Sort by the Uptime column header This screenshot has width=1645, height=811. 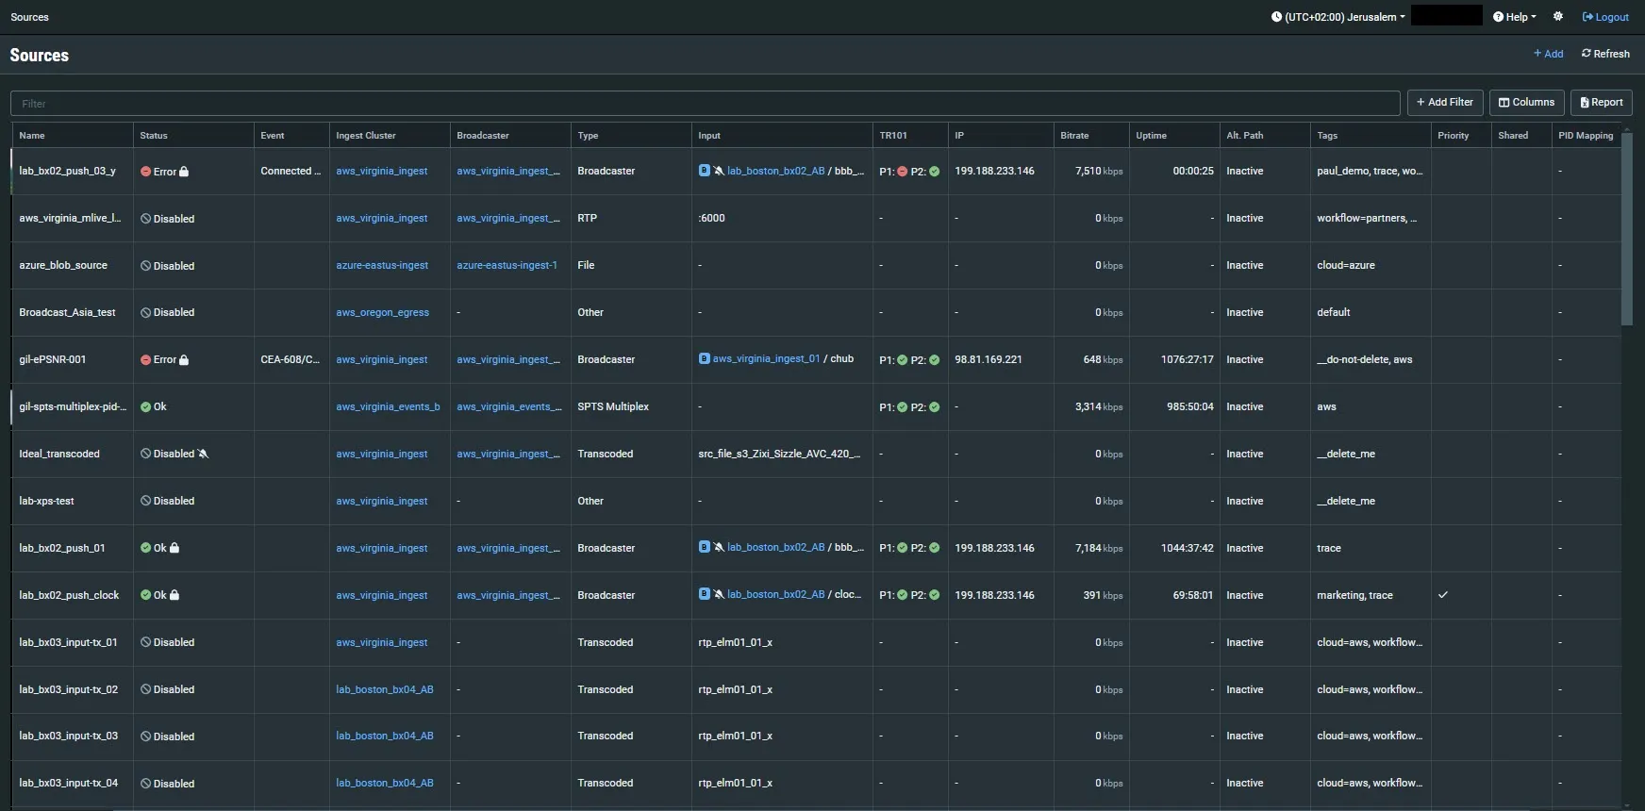(x=1151, y=136)
